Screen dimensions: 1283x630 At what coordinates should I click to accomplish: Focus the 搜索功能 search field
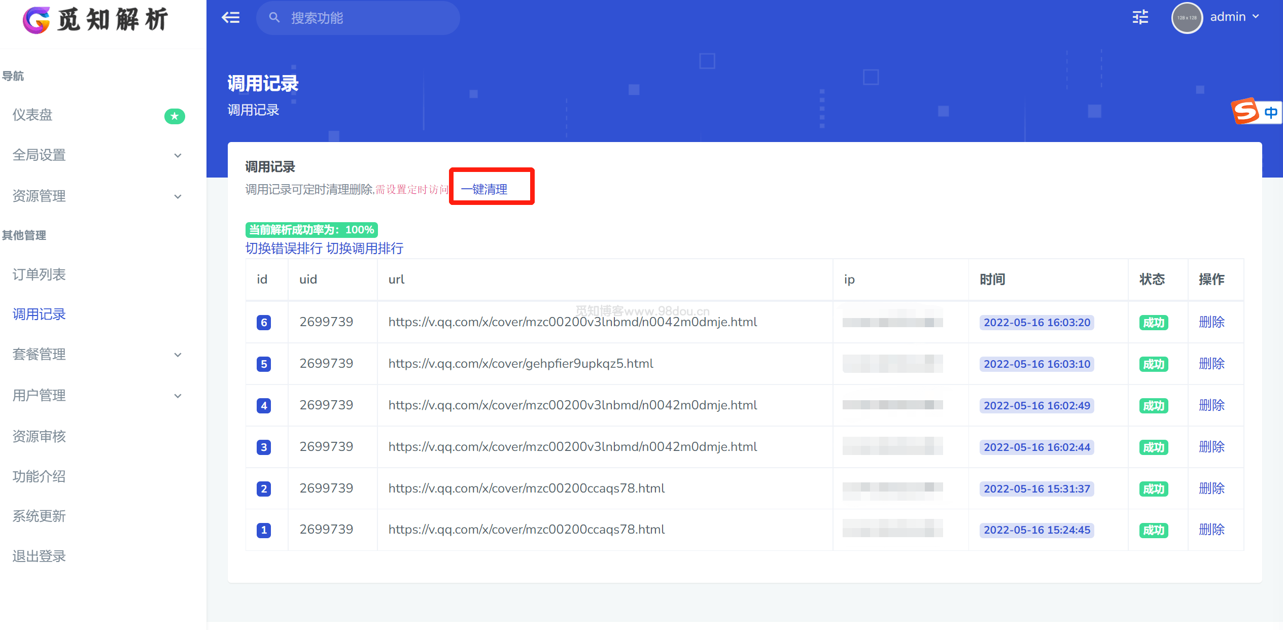358,18
